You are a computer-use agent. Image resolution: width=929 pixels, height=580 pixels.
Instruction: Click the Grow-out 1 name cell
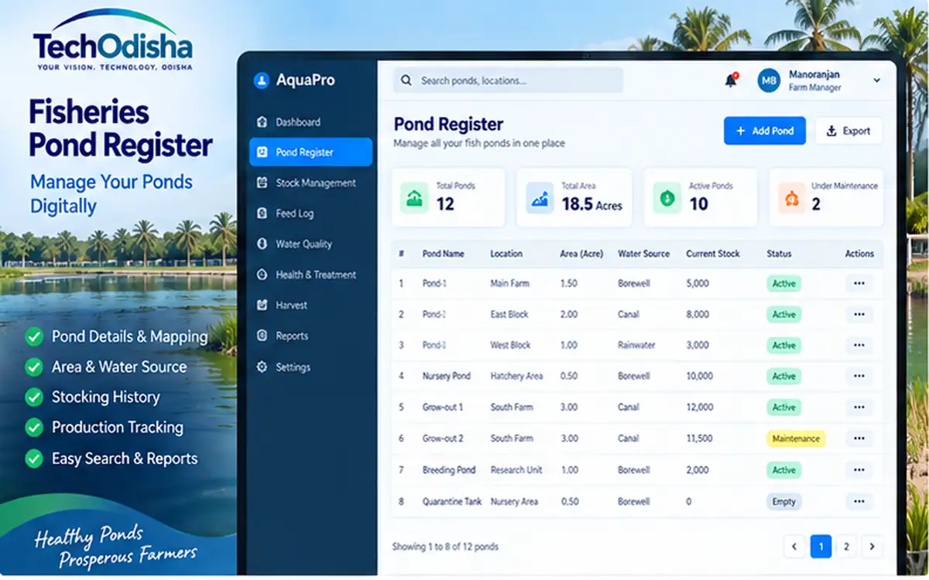(443, 408)
